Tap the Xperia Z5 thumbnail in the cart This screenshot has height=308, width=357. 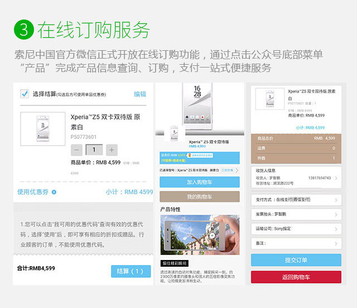(x=41, y=128)
